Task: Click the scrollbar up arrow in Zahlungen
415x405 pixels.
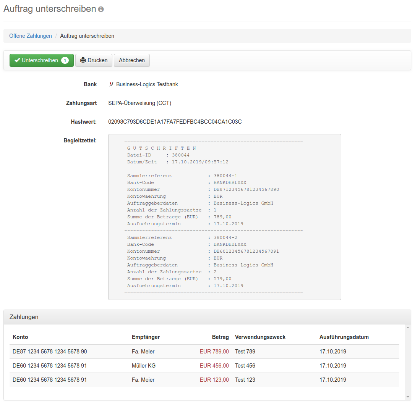Action: [x=408, y=328]
